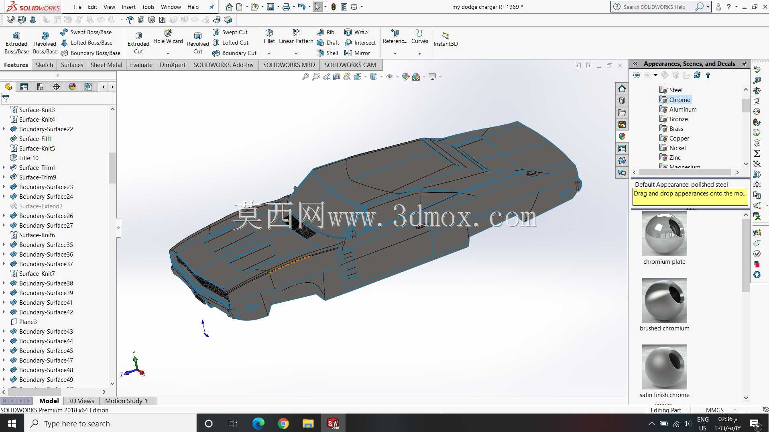This screenshot has height=432, width=769.
Task: Choose the Boundary Boss/Base tool
Action: (91, 53)
